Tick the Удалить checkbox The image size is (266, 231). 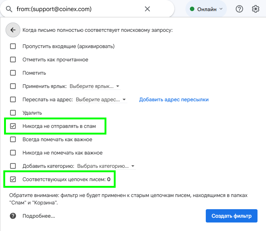[13, 113]
